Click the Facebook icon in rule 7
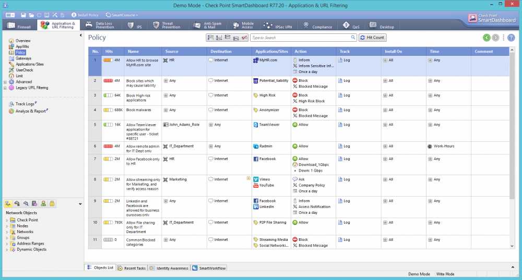 click(256, 159)
